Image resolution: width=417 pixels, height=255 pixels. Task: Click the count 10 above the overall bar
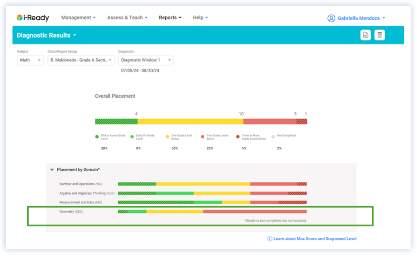click(241, 114)
